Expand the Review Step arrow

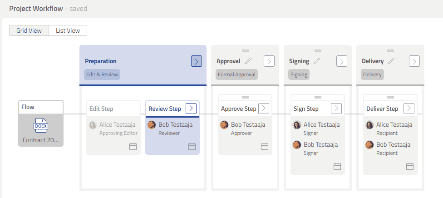[191, 108]
